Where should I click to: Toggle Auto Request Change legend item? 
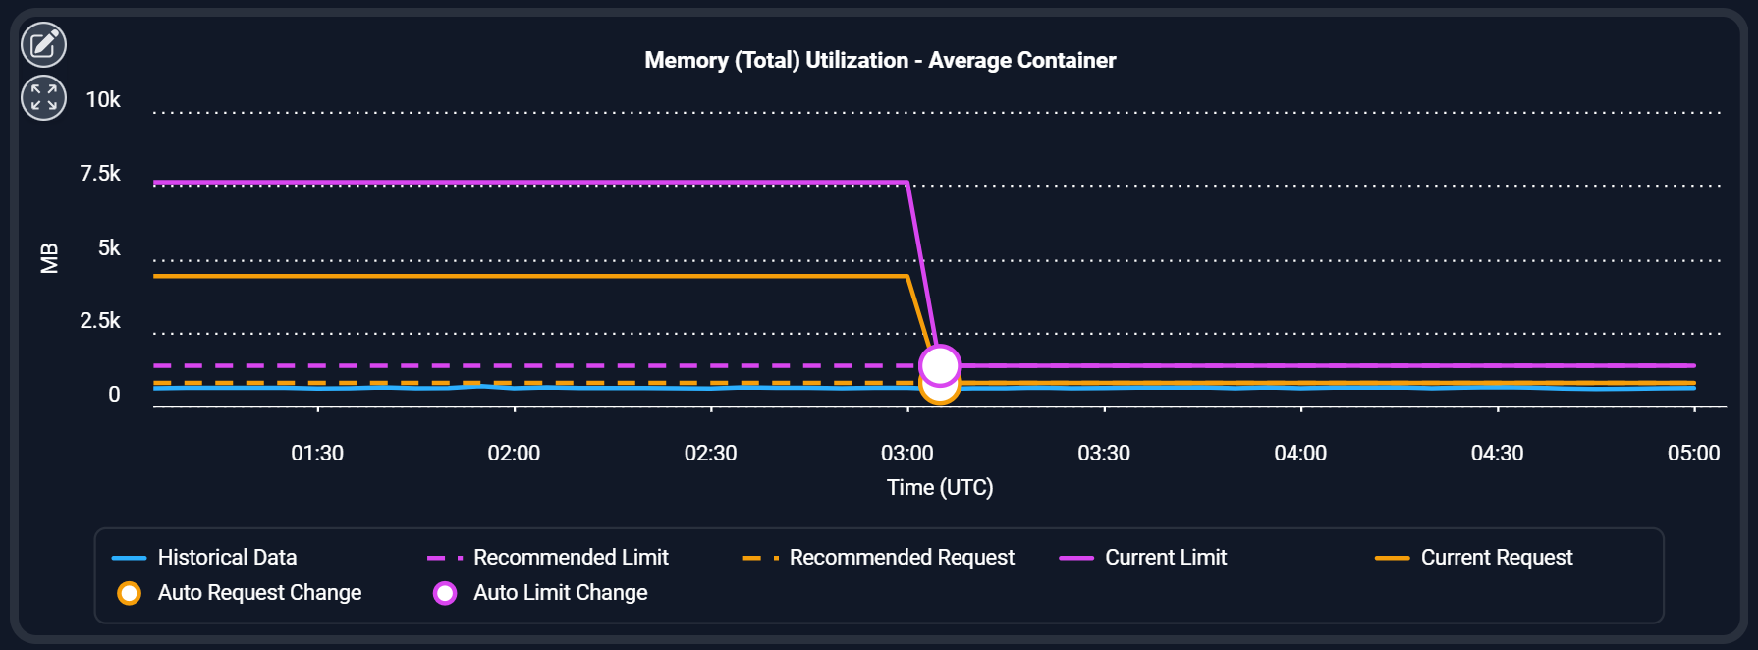point(259,593)
